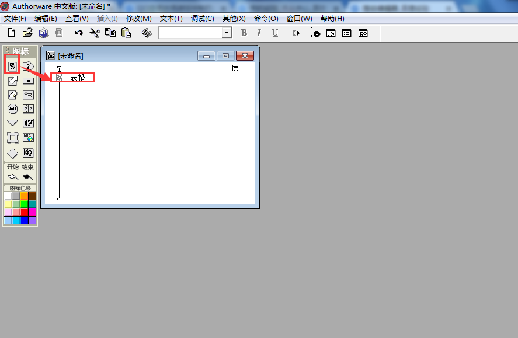Open the 编辑(E) menu

tap(46, 19)
